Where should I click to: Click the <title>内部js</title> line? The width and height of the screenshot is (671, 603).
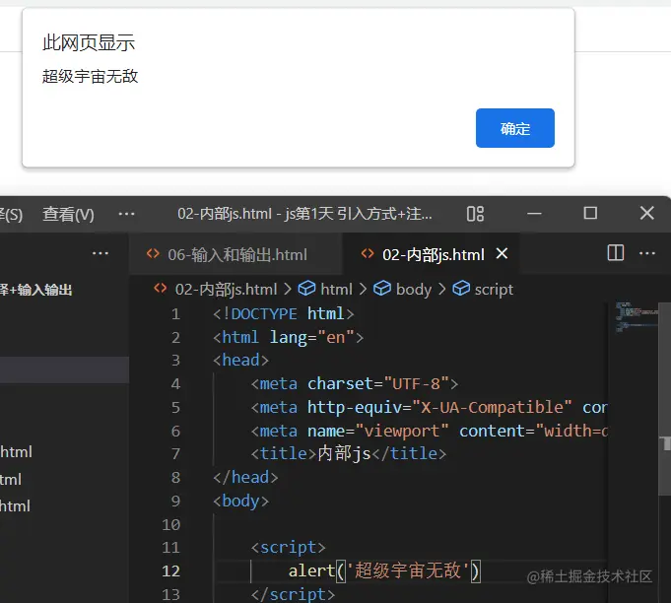pyautogui.click(x=349, y=453)
